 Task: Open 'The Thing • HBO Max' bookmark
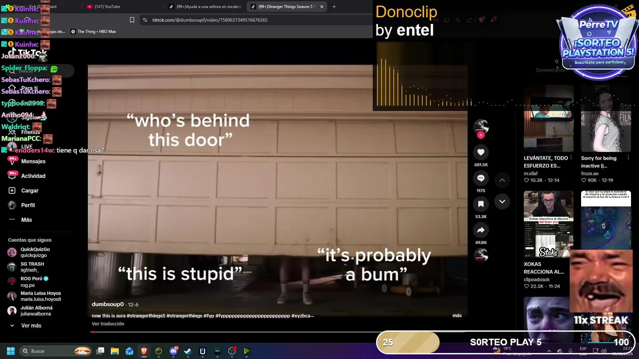(93, 31)
